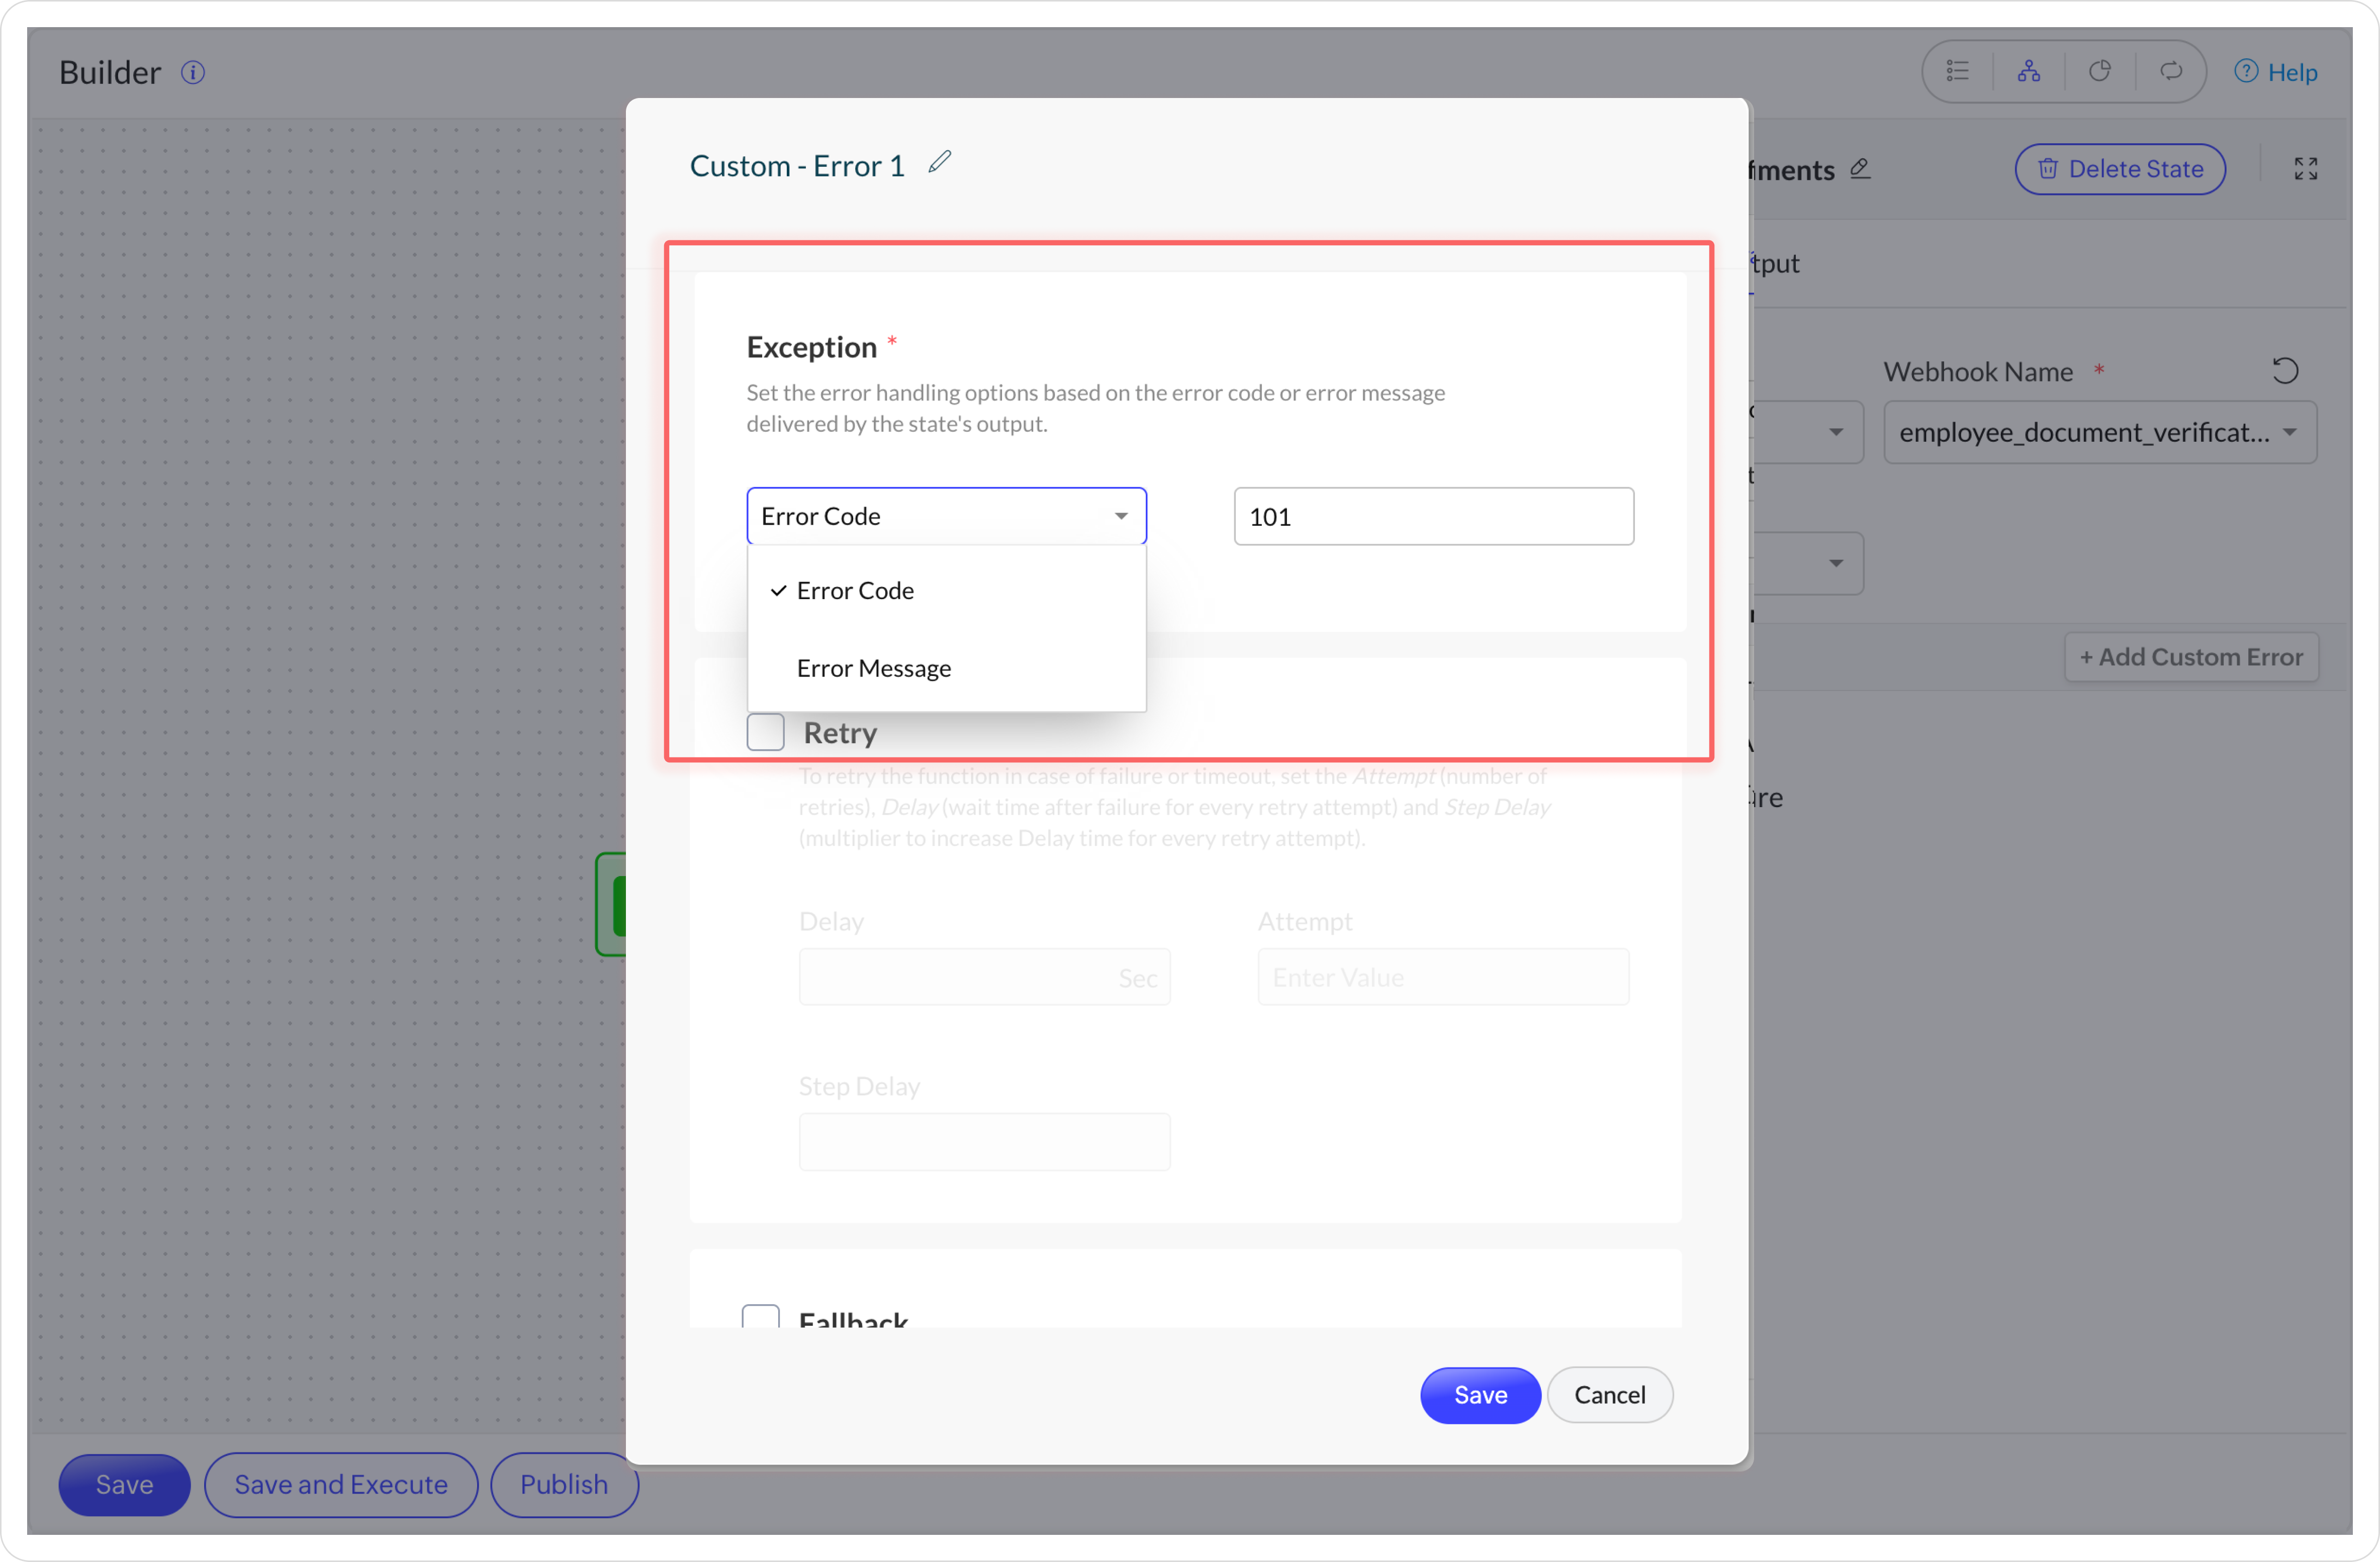Click the Delete State button
This screenshot has width=2380, height=1562.
click(x=2119, y=169)
